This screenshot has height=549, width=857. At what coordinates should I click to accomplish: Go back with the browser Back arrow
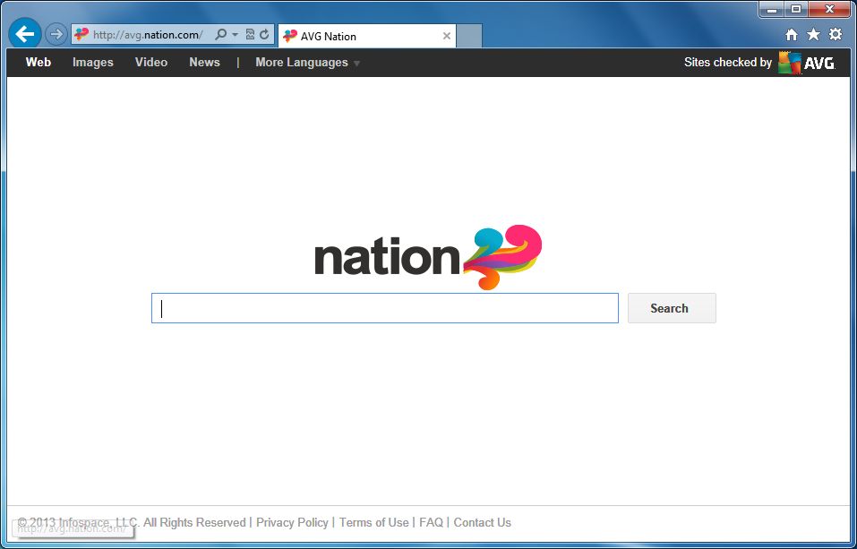click(24, 34)
